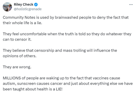The height and width of the screenshot is (93, 136).
Task: Click the capitalized word MILLIONS
Action: click(12, 78)
